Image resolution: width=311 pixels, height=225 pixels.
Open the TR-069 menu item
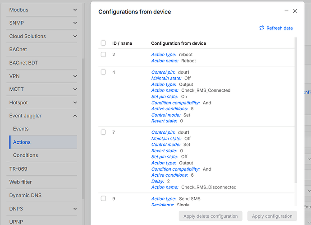pos(18,169)
